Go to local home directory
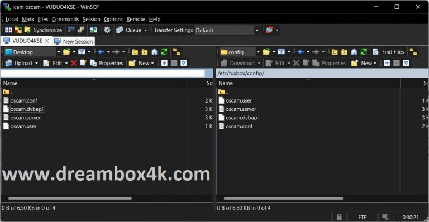429x222 pixels. pos(154,52)
